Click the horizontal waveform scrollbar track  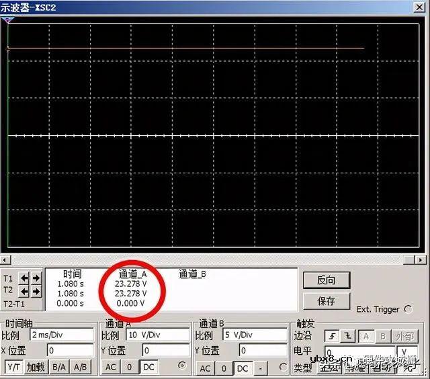215,259
